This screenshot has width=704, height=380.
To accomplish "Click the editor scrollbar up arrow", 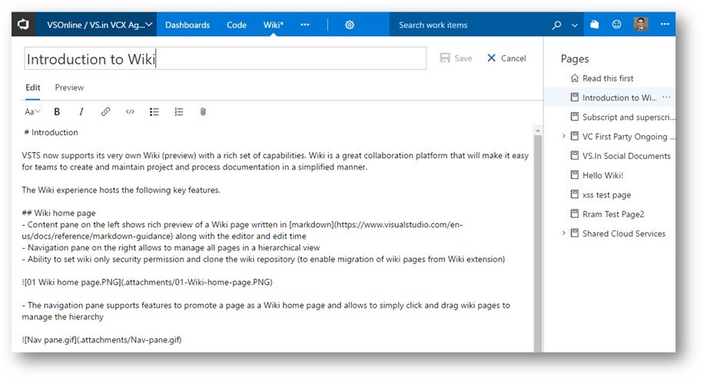I will 538,131.
